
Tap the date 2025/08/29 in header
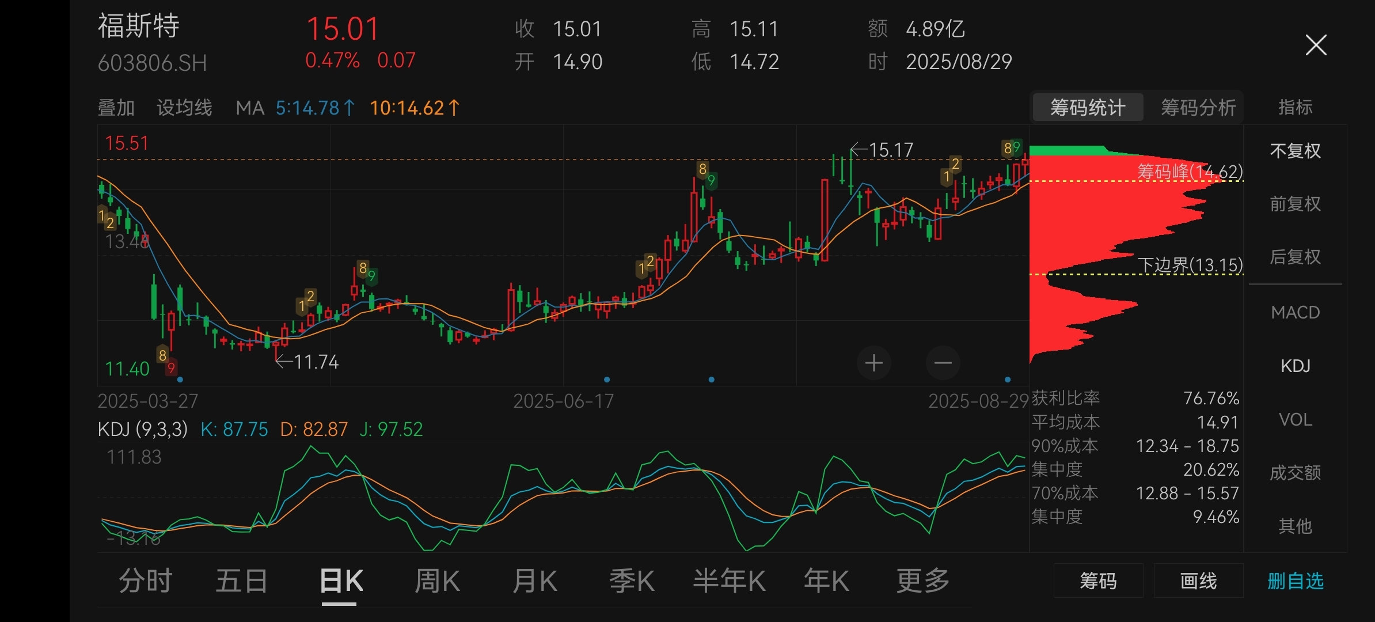[x=959, y=62]
